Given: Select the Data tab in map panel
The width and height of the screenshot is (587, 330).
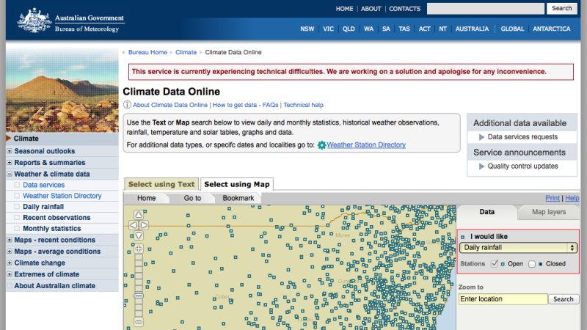Looking at the screenshot, I should coord(486,212).
